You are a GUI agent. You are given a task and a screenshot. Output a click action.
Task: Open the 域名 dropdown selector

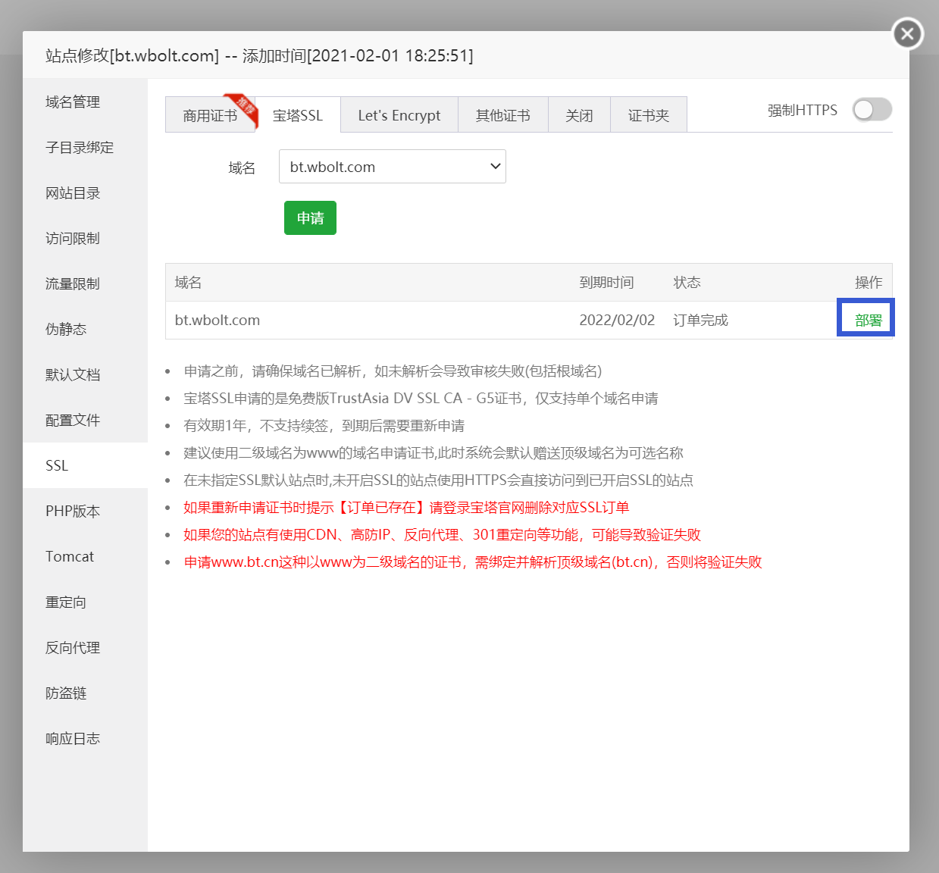(392, 166)
